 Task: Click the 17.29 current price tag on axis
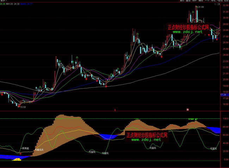(x=223, y=95)
